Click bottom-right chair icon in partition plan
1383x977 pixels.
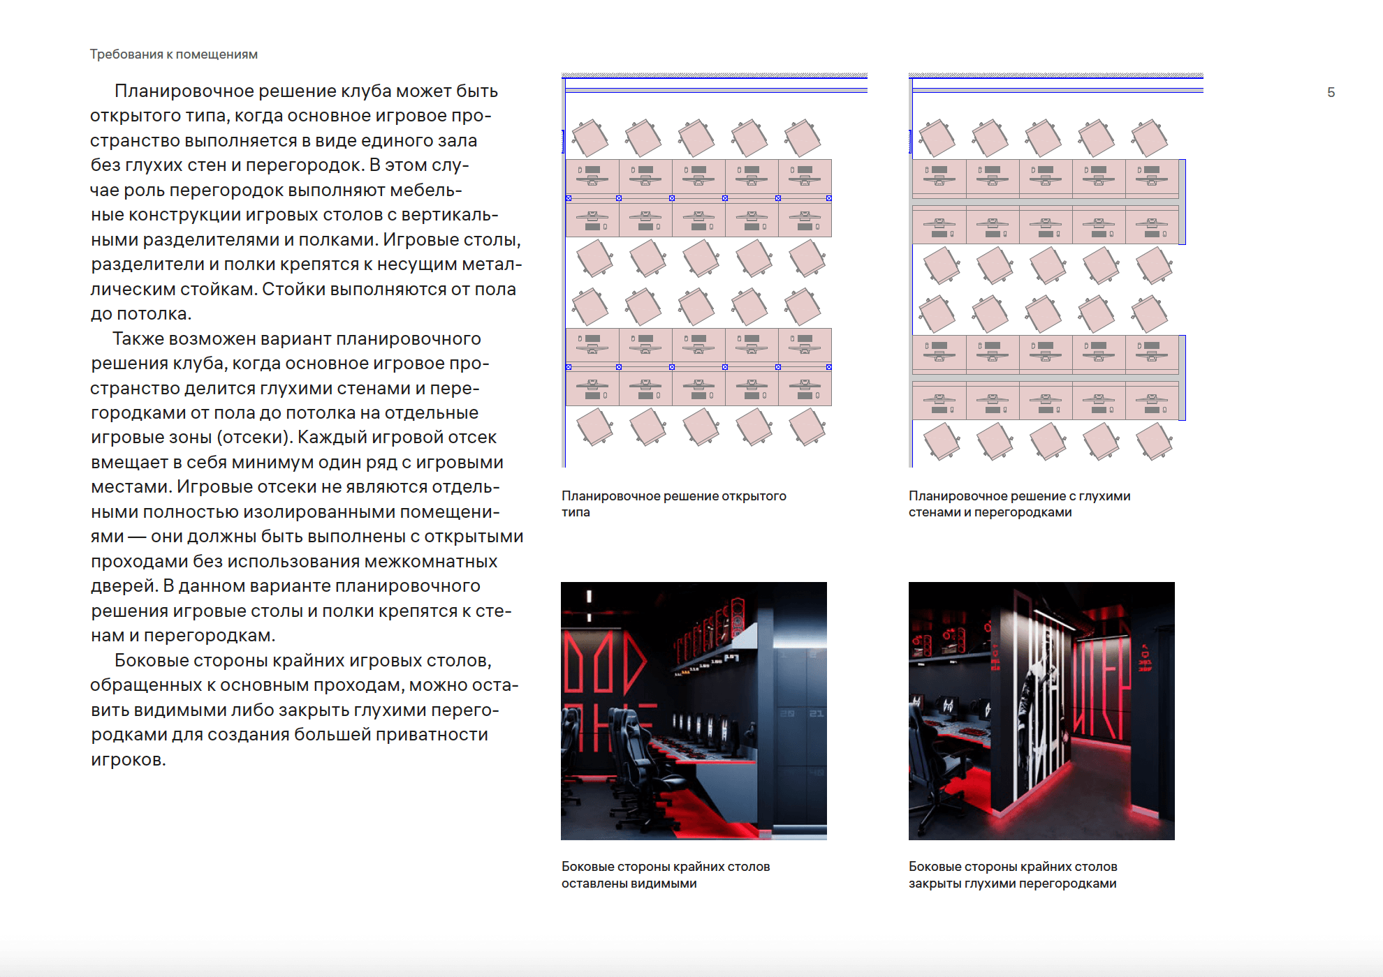(1153, 442)
